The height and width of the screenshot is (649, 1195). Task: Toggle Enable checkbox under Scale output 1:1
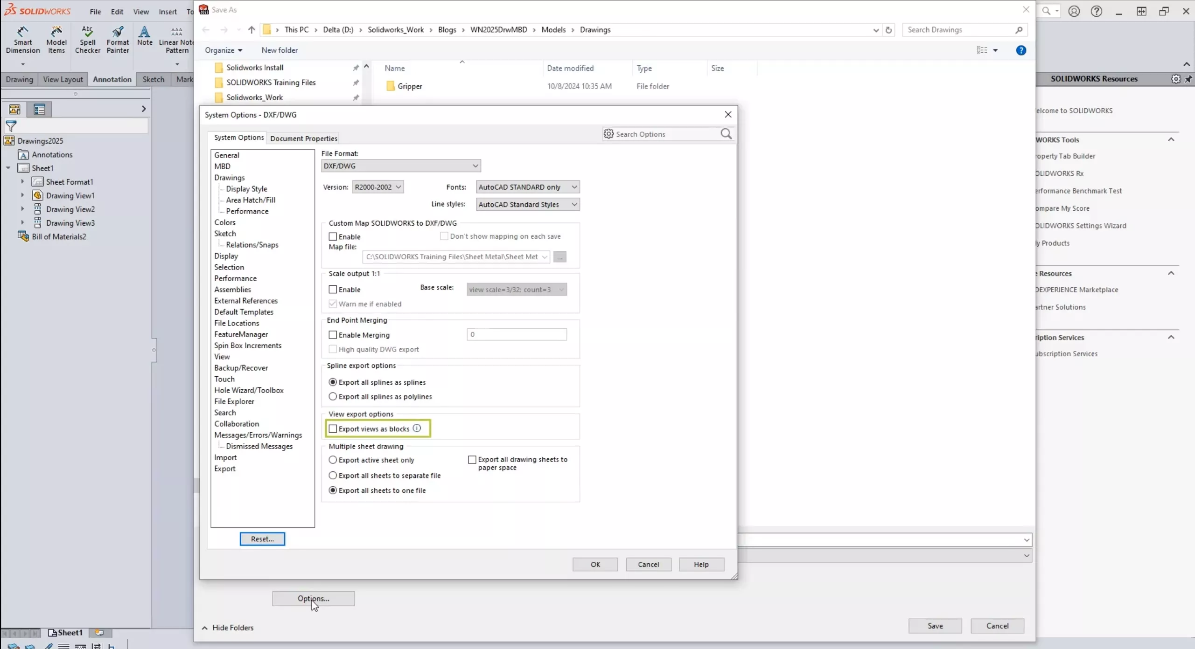(x=333, y=289)
